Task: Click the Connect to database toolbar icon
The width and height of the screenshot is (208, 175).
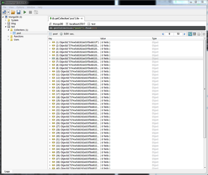Action: pos(4,12)
